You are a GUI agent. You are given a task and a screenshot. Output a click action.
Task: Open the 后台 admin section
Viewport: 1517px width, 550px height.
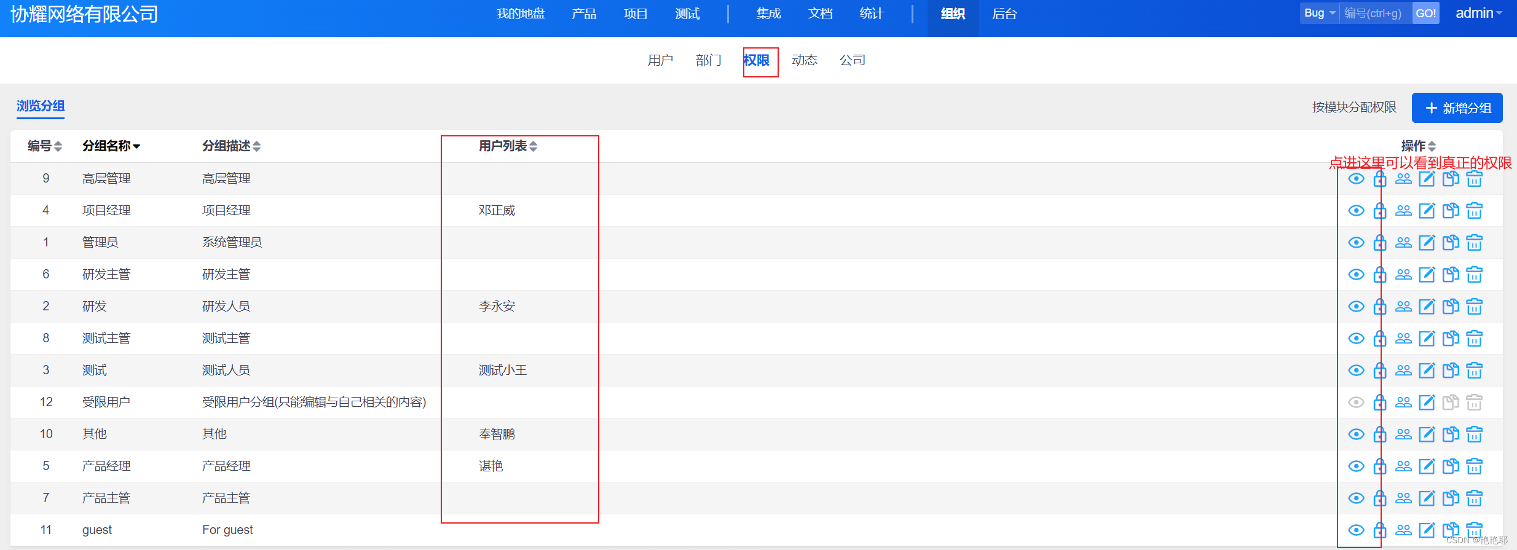pyautogui.click(x=1004, y=14)
